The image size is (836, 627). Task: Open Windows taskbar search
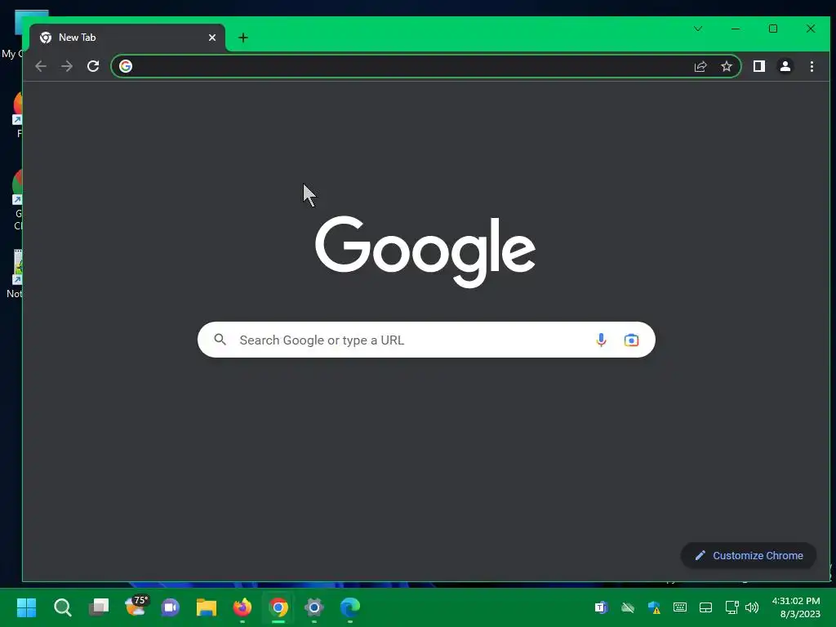point(62,607)
